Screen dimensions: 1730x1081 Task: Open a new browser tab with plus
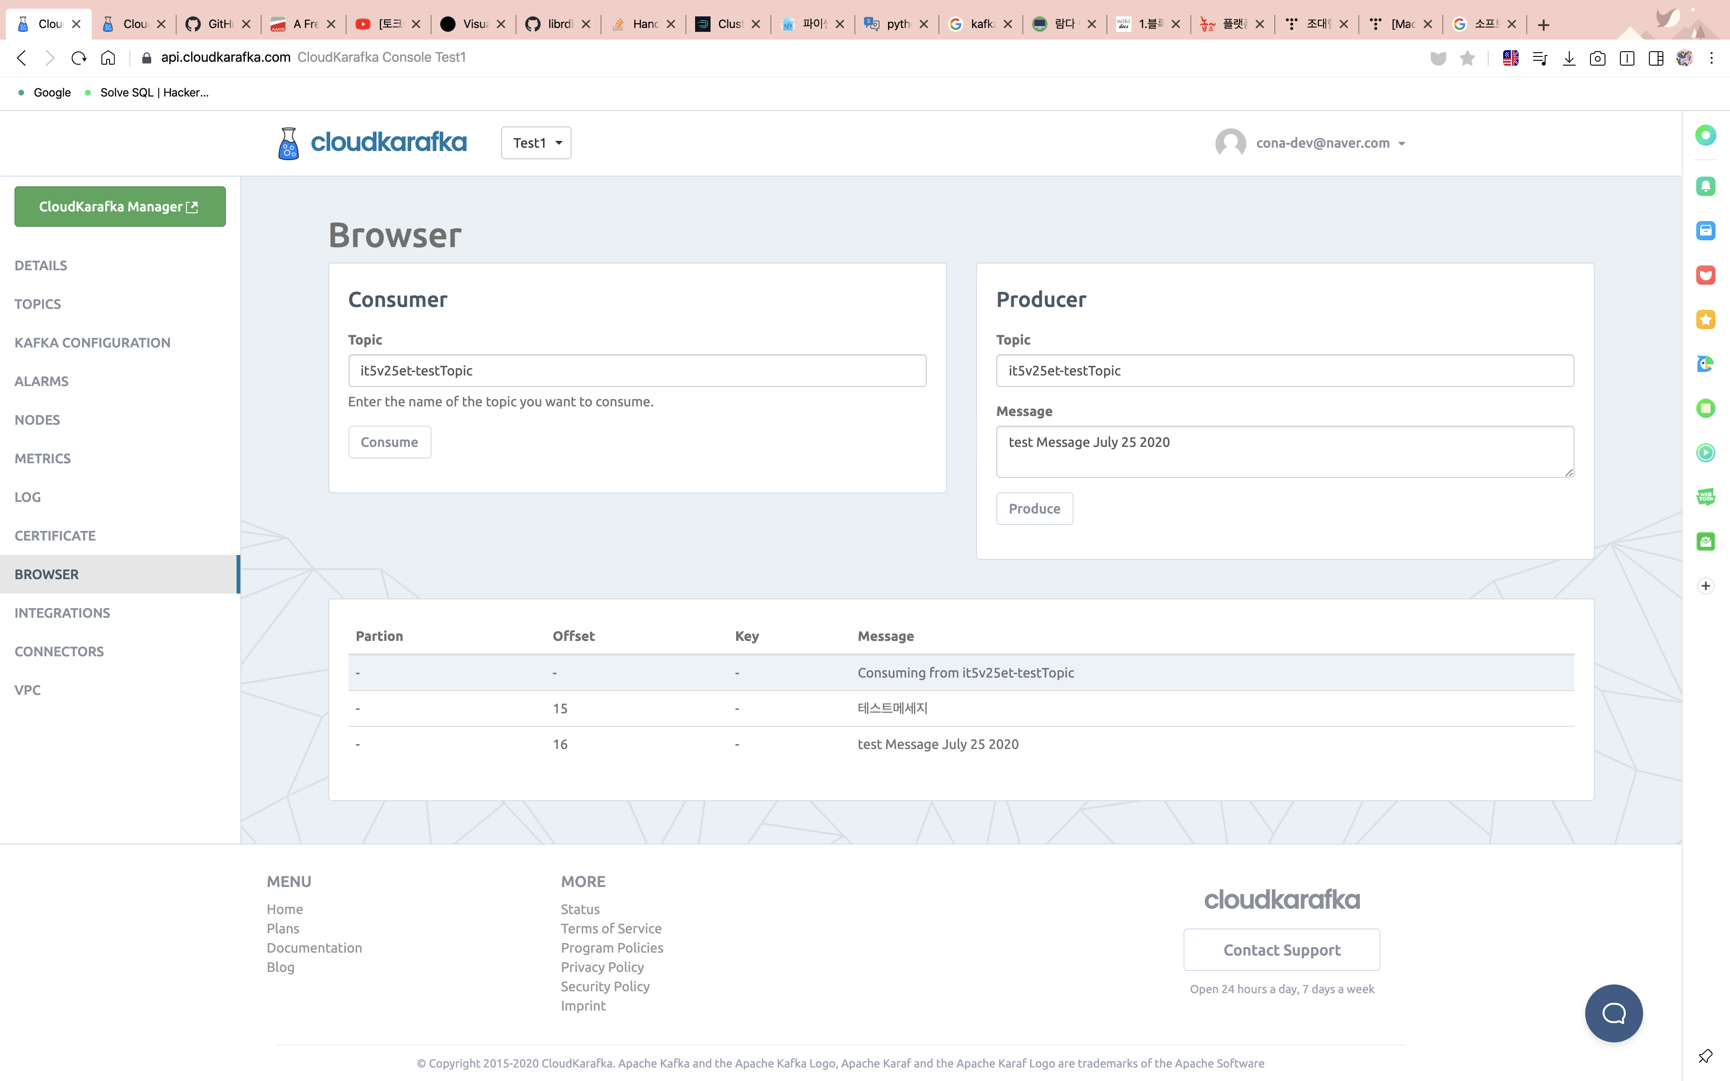(x=1543, y=25)
